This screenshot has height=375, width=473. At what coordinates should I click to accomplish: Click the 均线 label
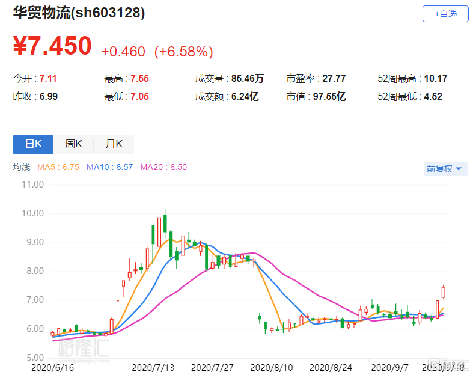tap(22, 167)
